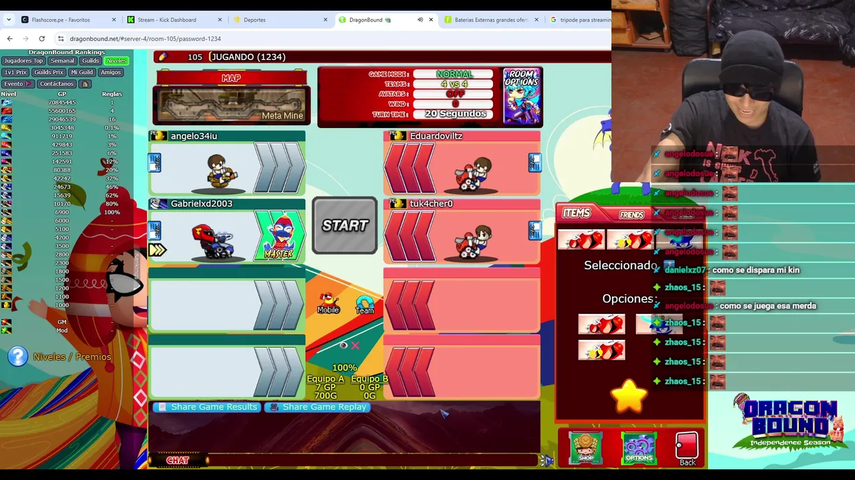
Task: Click the START game button
Action: tap(345, 225)
